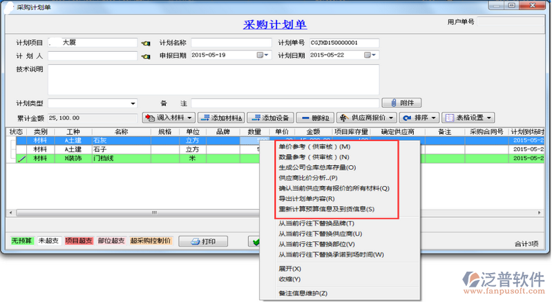Click the 备注 input field
The width and height of the screenshot is (552, 302).
click(x=285, y=103)
